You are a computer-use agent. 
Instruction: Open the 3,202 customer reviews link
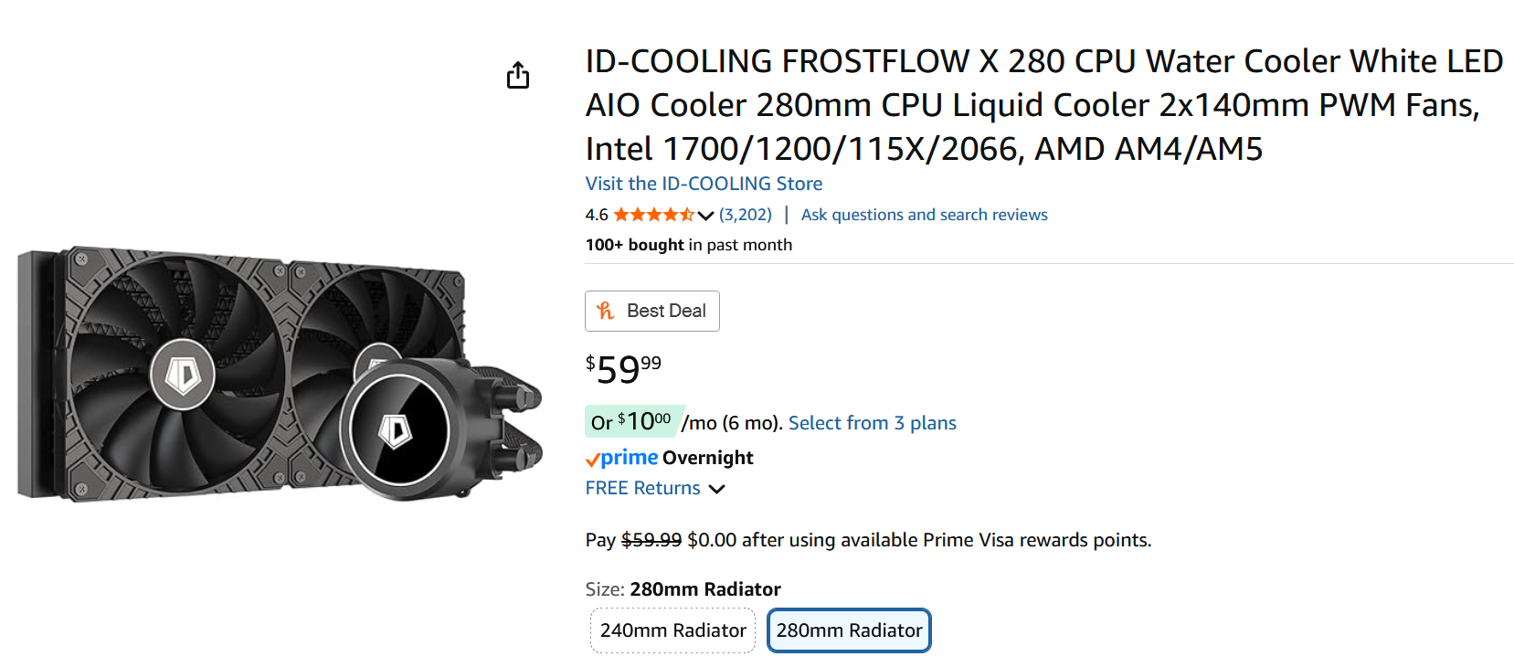tap(746, 215)
